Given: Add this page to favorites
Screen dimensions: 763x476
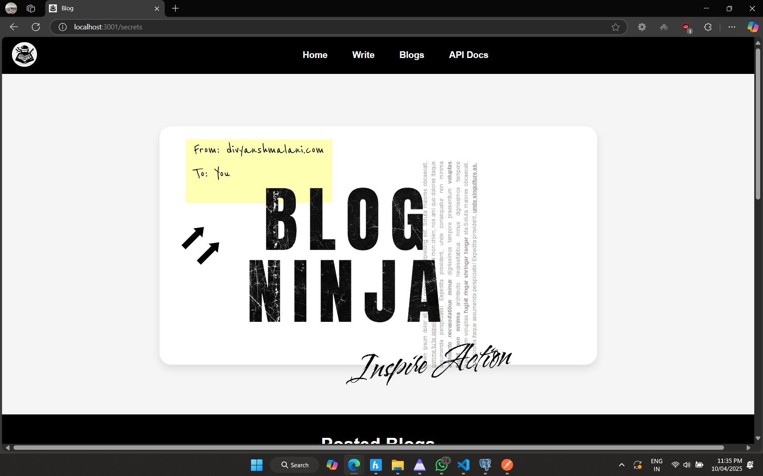Looking at the screenshot, I should tap(615, 27).
